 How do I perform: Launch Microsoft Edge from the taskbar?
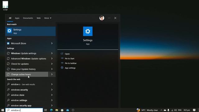51,110
